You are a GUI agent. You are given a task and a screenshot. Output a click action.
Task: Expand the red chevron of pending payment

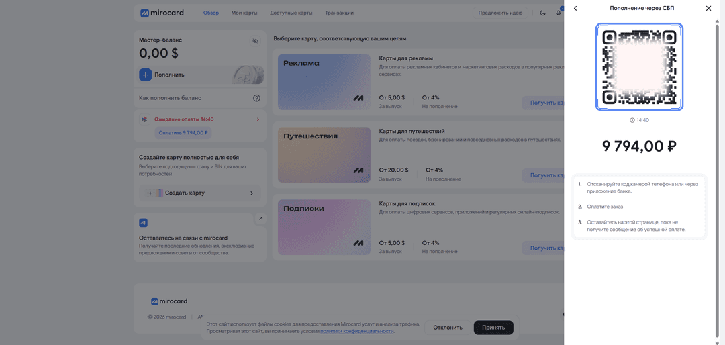[x=258, y=119]
